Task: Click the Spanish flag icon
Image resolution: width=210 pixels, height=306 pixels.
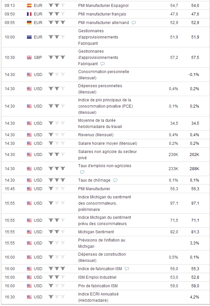Action: point(29,6)
